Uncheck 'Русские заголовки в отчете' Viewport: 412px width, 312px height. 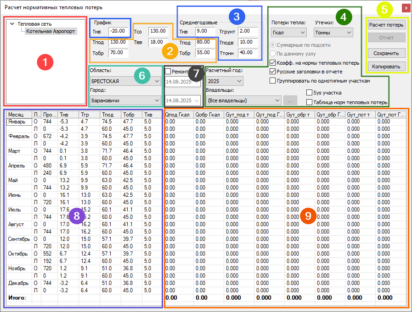point(273,72)
